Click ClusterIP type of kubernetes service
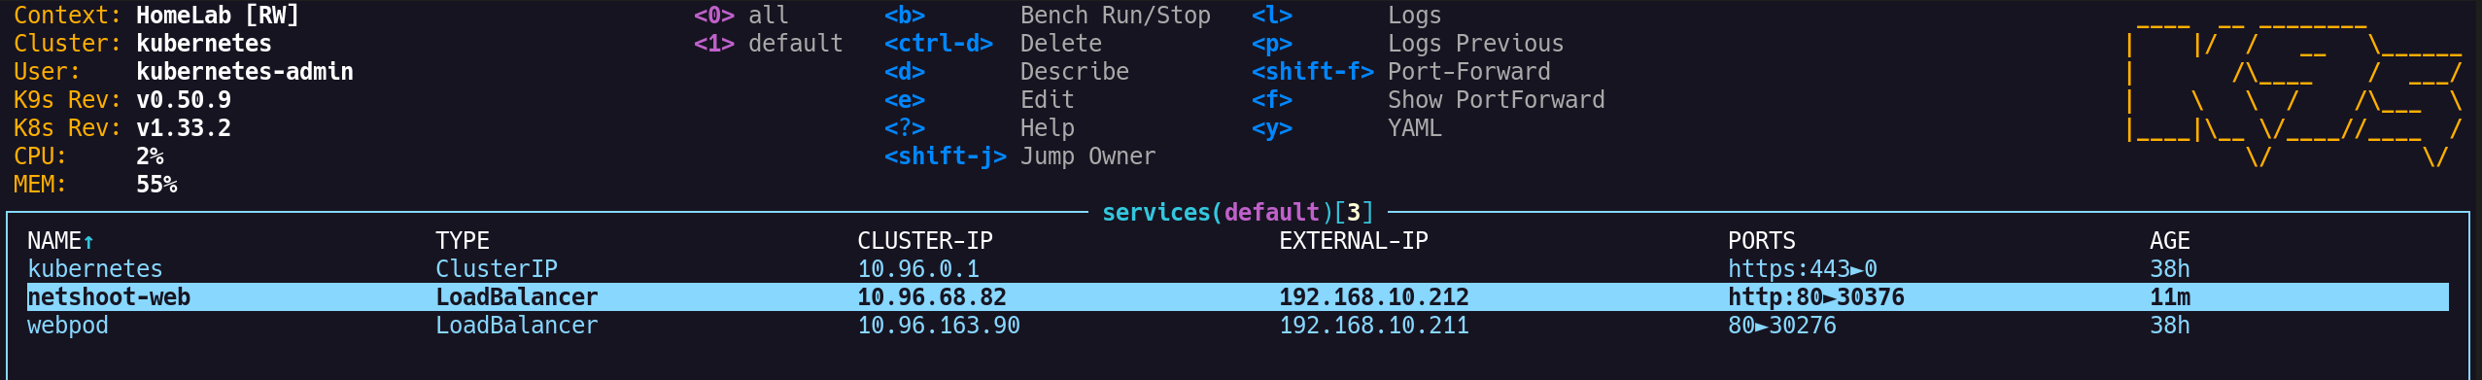The width and height of the screenshot is (2482, 380). tap(497, 269)
